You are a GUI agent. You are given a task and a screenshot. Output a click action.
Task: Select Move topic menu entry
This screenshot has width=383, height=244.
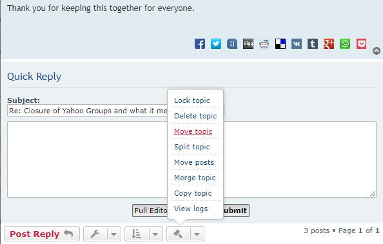193,131
